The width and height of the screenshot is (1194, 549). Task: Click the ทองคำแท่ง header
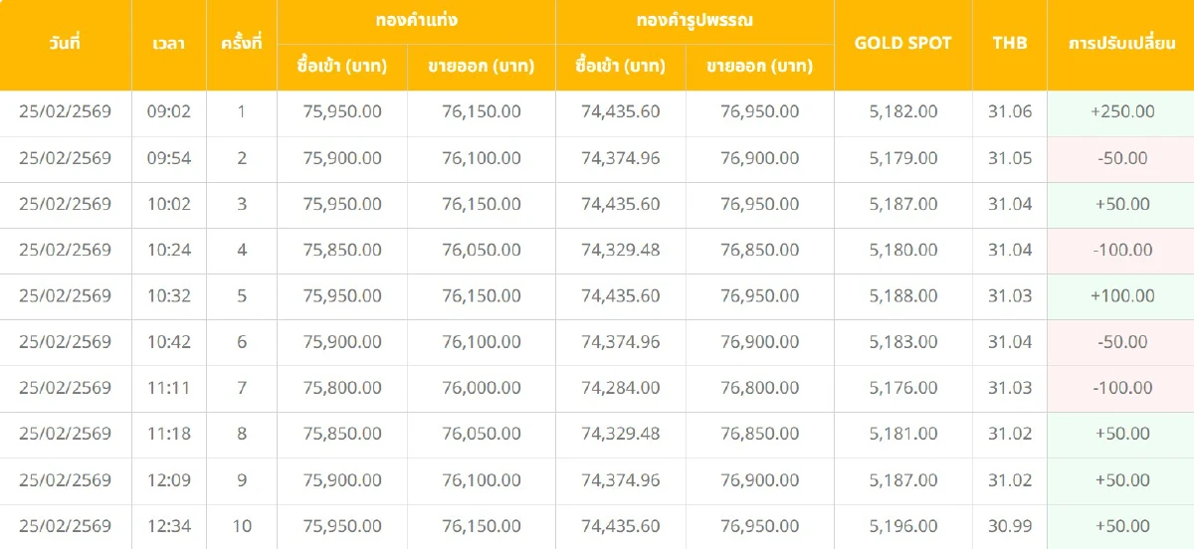pyautogui.click(x=416, y=20)
